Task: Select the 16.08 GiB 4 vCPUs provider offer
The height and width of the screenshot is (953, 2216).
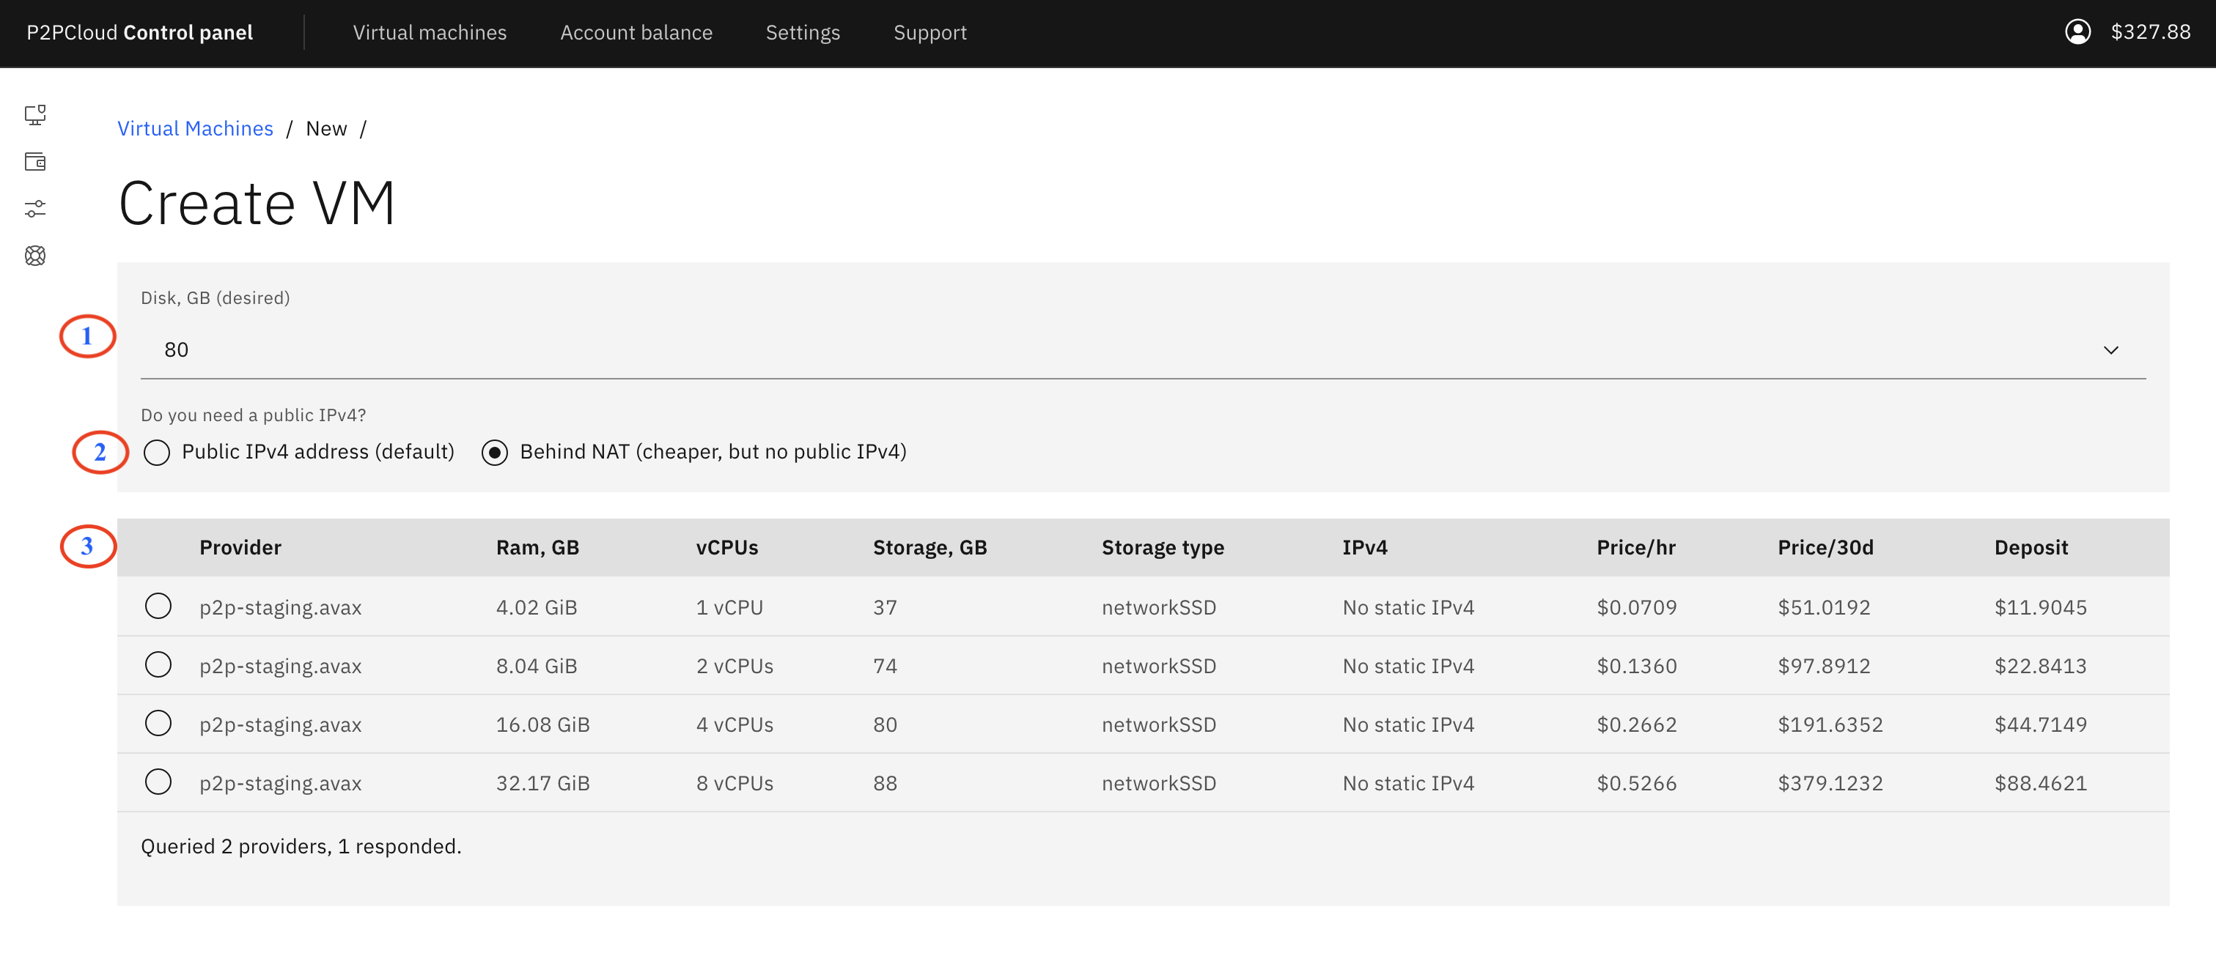Action: pos(158,723)
